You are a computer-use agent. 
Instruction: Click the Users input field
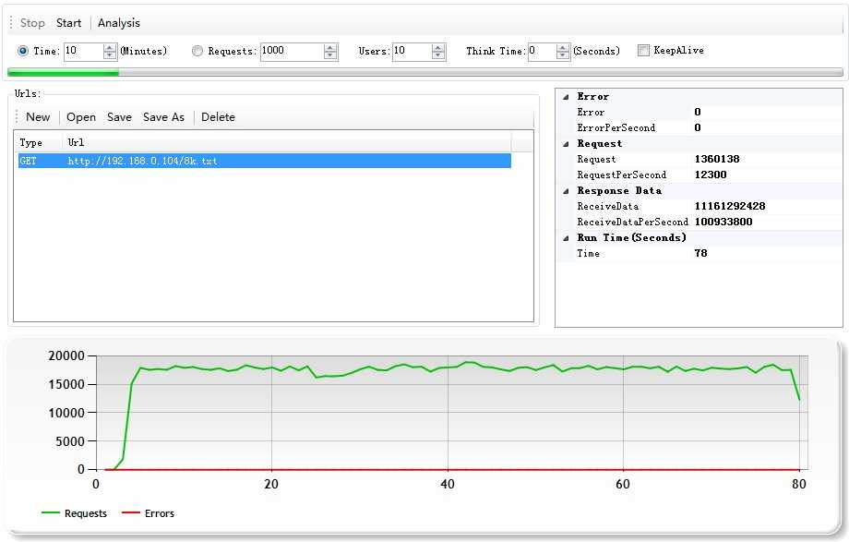pos(412,52)
